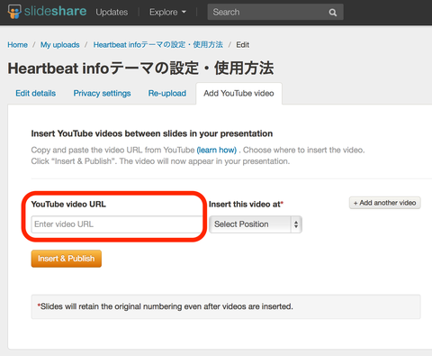432x356 pixels.
Task: Select the Add YouTube video tab
Action: pyautogui.click(x=238, y=94)
